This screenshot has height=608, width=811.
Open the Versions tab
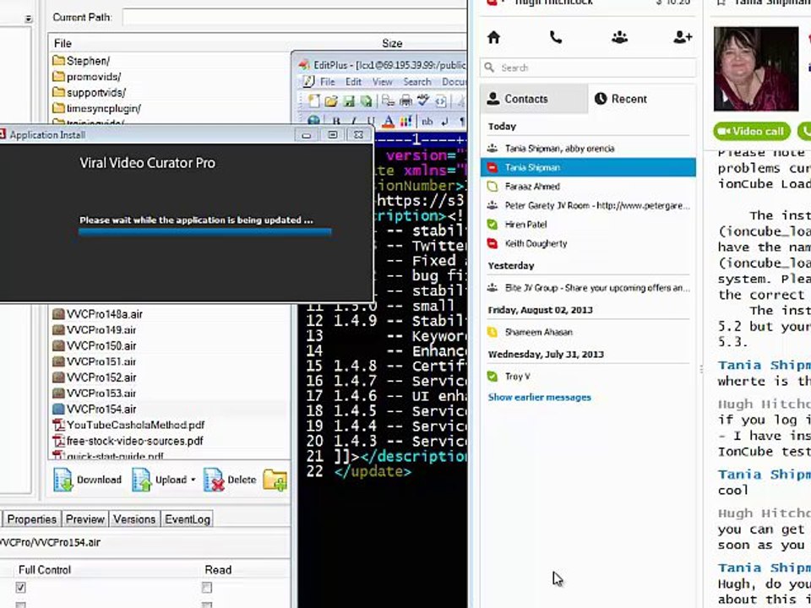coord(134,519)
